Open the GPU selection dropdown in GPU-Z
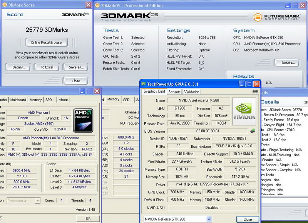308x223 pixels. click(x=209, y=219)
